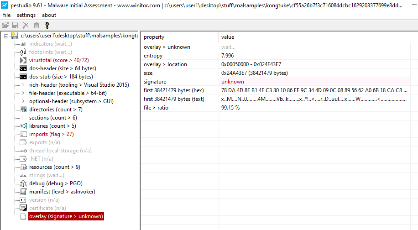Select sections (count > 6)
Screen dimensions: 418x230
pos(53,118)
